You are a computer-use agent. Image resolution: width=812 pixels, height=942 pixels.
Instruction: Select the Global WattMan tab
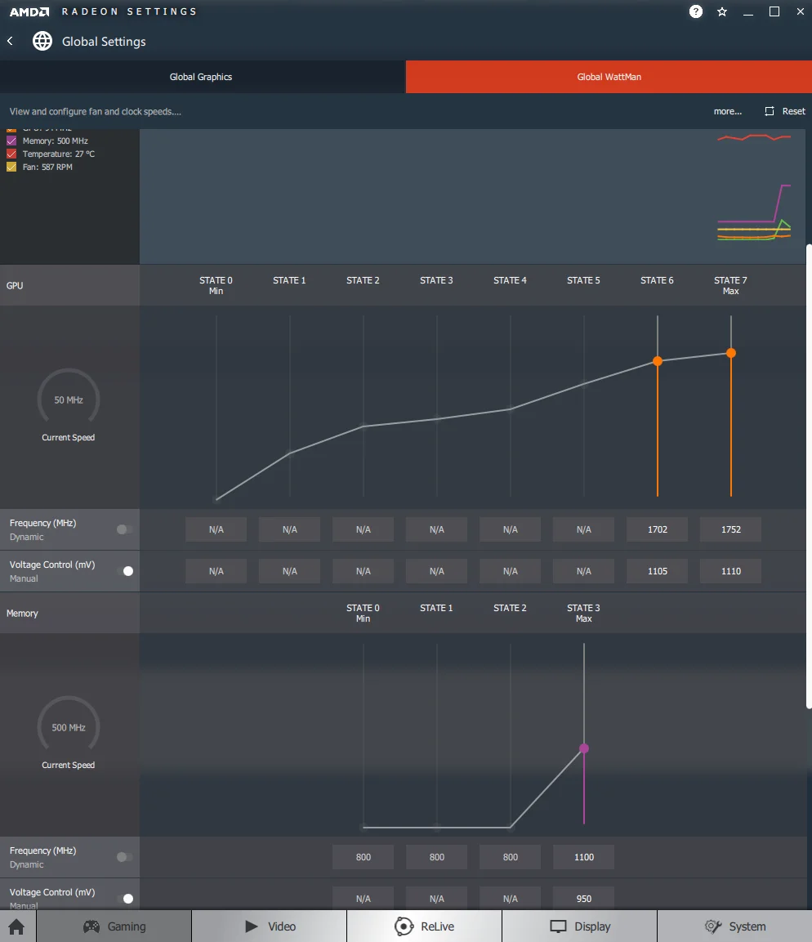pyautogui.click(x=609, y=77)
